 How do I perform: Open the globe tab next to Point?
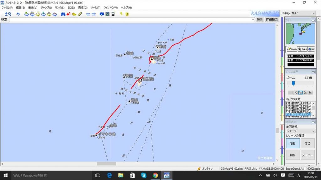[311, 49]
